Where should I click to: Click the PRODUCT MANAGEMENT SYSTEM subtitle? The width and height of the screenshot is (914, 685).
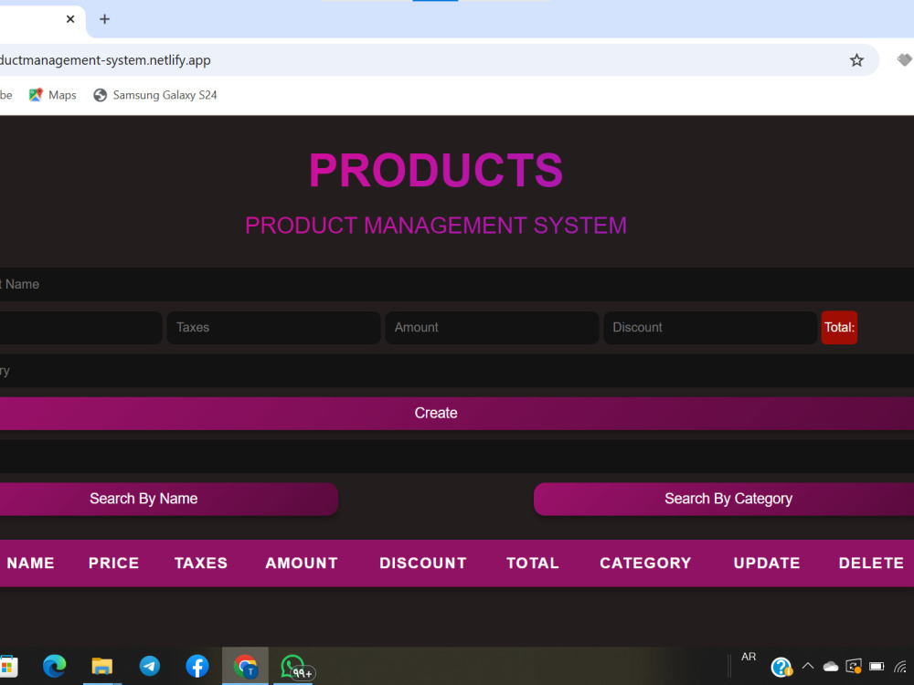click(436, 226)
